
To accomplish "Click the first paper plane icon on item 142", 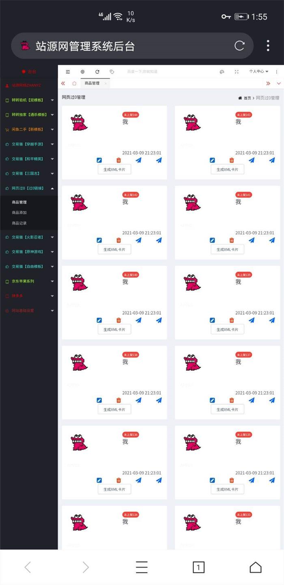I will pyautogui.click(x=138, y=240).
